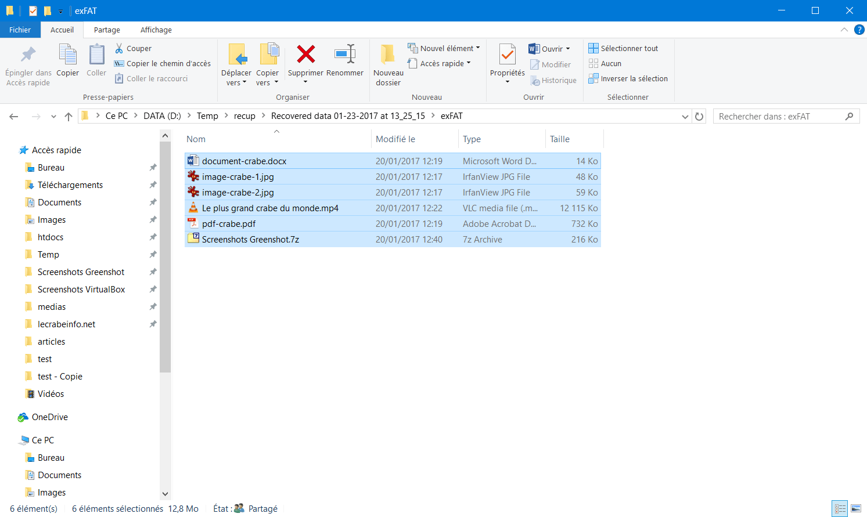Switch to the Accueil tab
The width and height of the screenshot is (867, 517).
coord(62,30)
